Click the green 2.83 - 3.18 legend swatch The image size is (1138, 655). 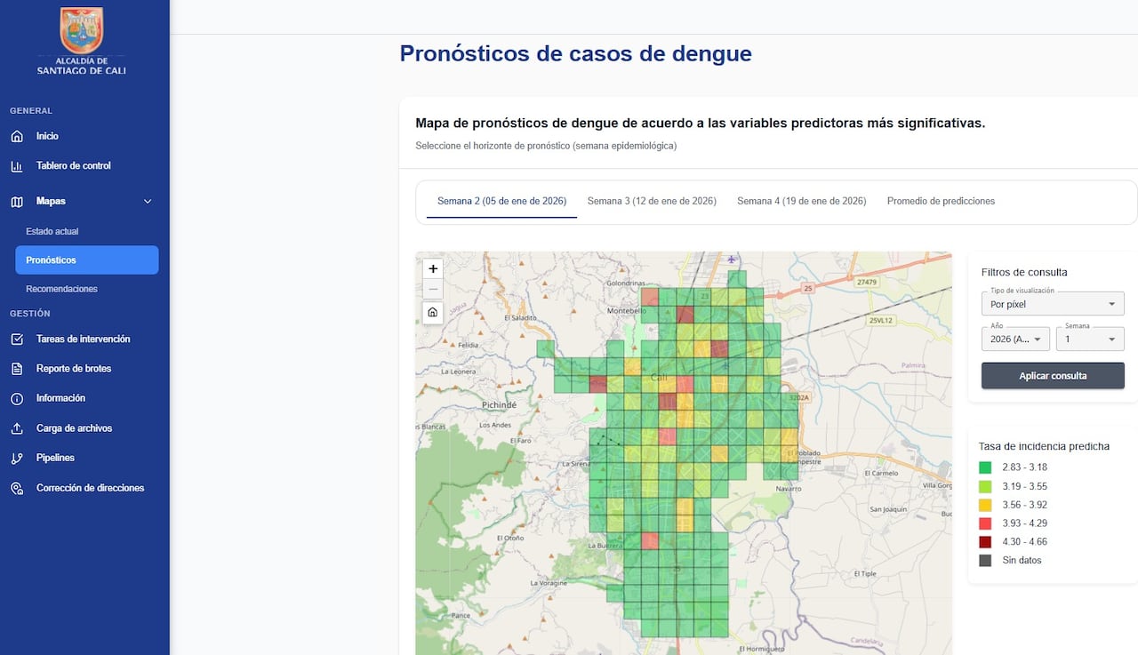tap(985, 467)
